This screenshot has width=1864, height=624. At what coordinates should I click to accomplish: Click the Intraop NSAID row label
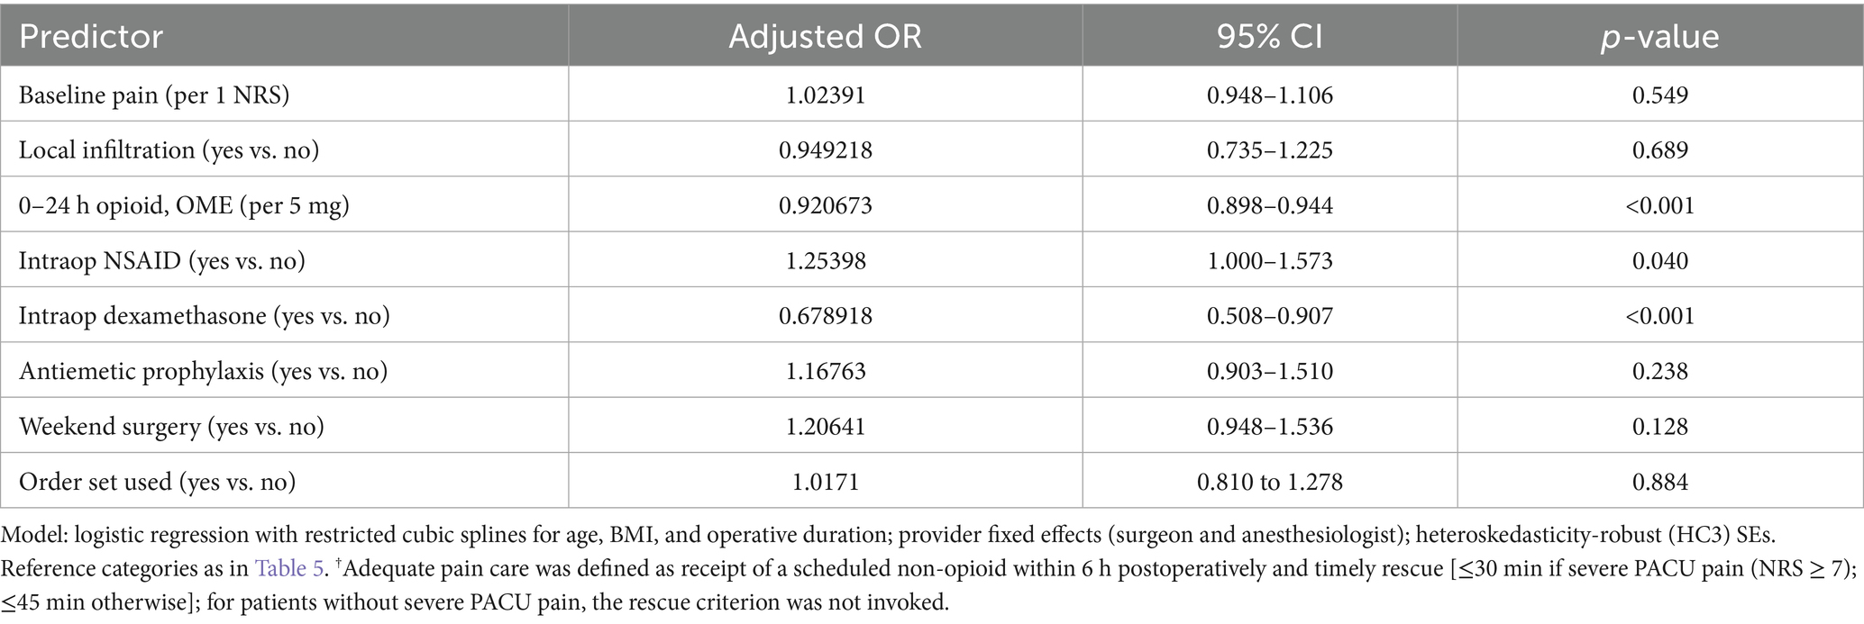[x=162, y=261]
